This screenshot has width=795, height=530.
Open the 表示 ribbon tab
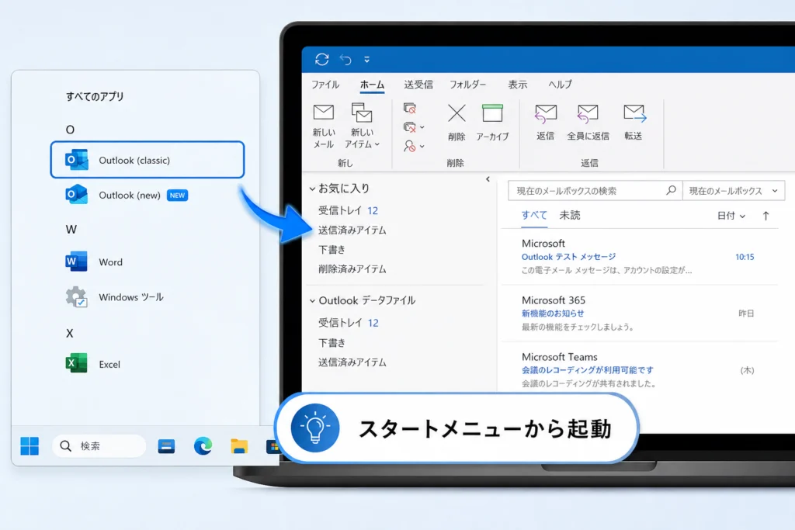click(518, 85)
